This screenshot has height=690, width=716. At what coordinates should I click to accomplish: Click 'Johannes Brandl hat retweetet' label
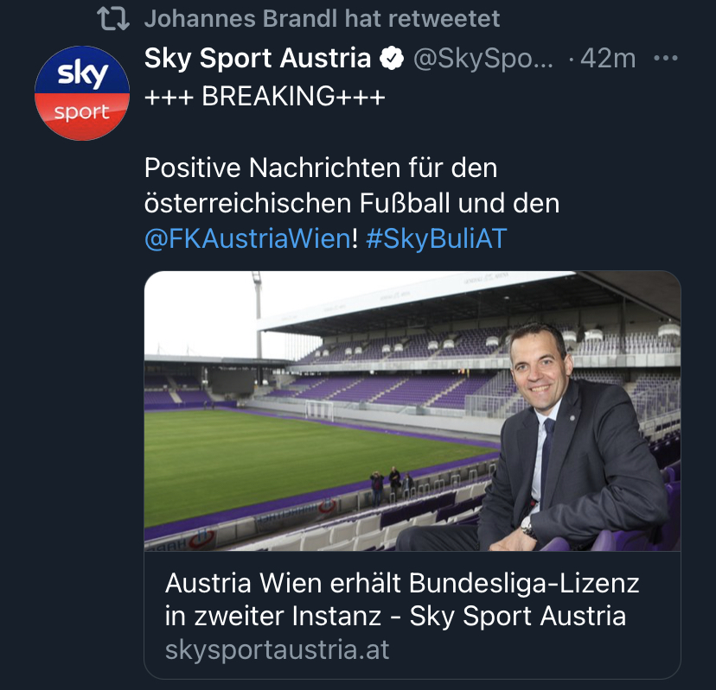point(322,19)
